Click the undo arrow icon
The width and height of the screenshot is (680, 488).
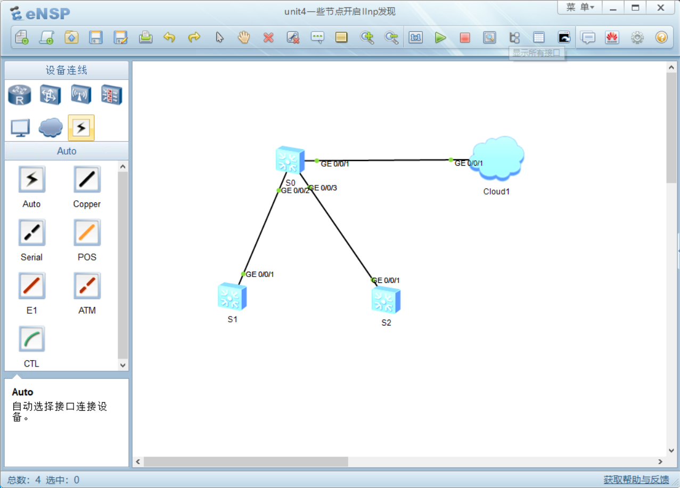[169, 38]
